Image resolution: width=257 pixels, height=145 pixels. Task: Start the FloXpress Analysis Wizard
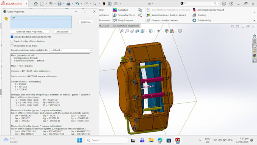point(163,20)
